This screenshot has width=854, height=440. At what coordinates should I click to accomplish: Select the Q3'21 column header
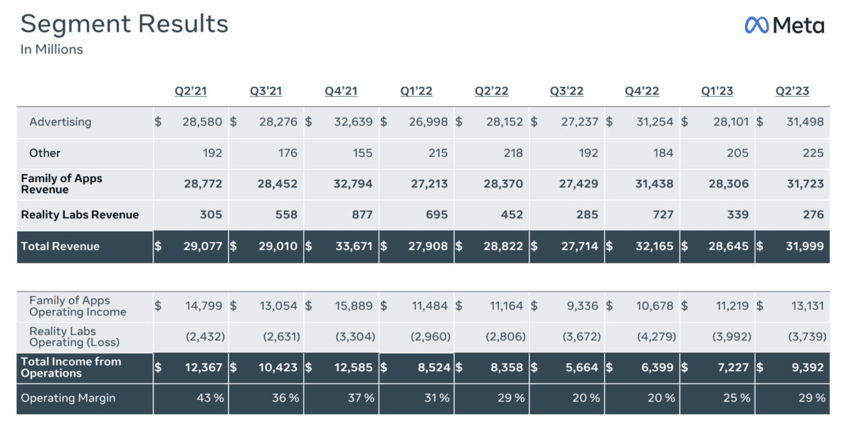click(266, 91)
